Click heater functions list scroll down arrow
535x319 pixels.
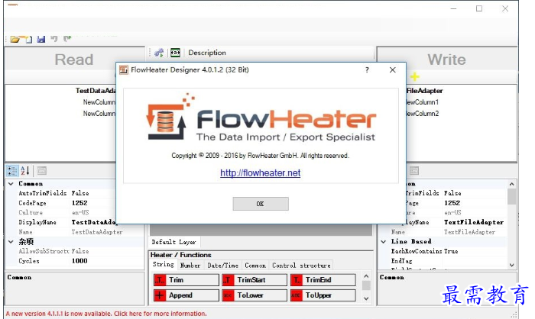coord(366,298)
